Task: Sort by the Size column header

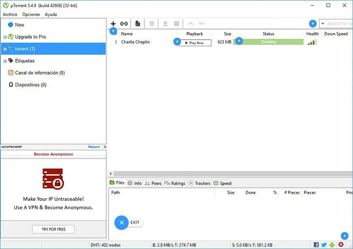Action: pyautogui.click(x=227, y=34)
